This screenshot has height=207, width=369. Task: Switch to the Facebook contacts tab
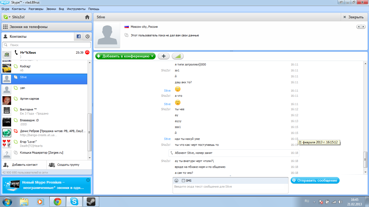click(x=79, y=36)
